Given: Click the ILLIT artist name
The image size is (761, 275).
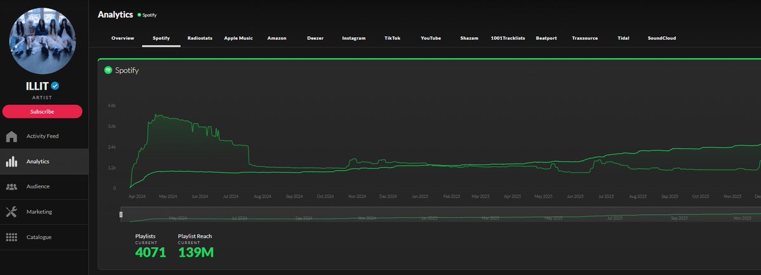Looking at the screenshot, I should click(37, 86).
